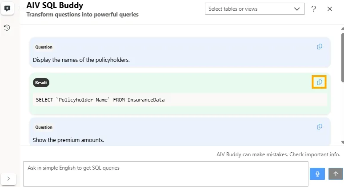Type in the Ask in simple English field
344x187 pixels.
(x=164, y=173)
